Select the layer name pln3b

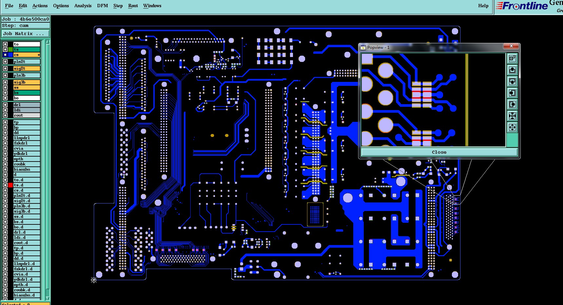[27, 75]
